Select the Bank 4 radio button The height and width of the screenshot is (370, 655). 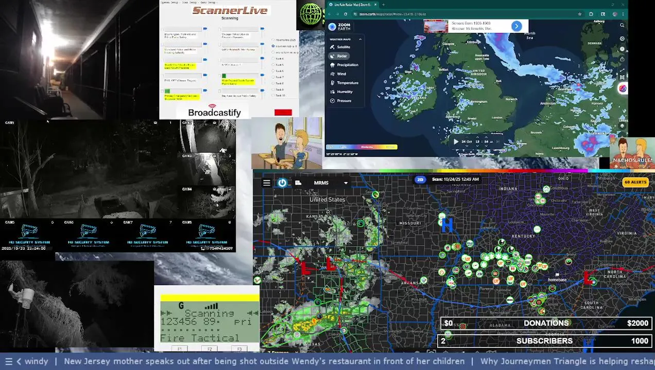[x=273, y=59]
